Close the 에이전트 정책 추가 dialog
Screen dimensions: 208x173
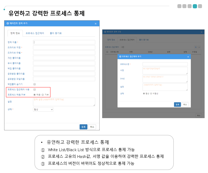95,24
